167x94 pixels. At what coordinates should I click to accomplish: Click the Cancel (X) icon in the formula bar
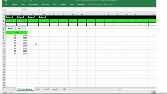tap(29, 10)
